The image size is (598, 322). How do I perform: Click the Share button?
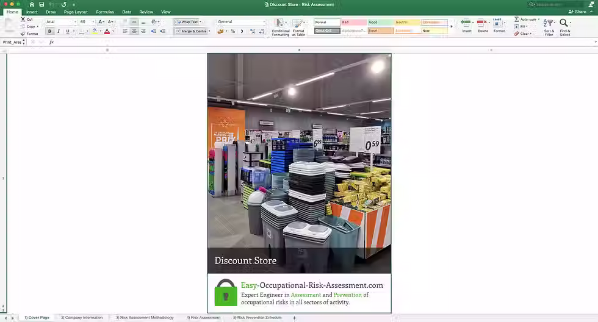[577, 12]
